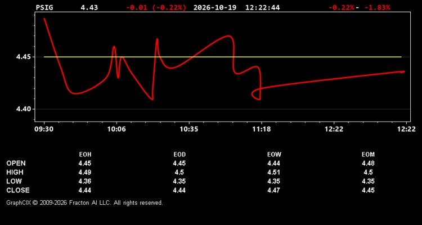Click the 09:30 time axis label
Screen dimensions: 422x225
[x=44, y=129]
